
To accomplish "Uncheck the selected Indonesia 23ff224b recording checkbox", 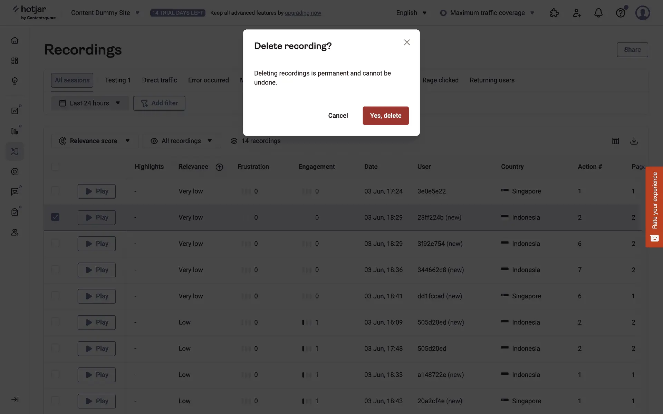I will (55, 217).
